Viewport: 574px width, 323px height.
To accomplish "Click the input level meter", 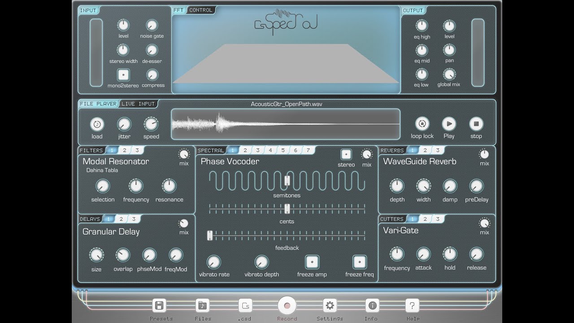I will (x=96, y=52).
